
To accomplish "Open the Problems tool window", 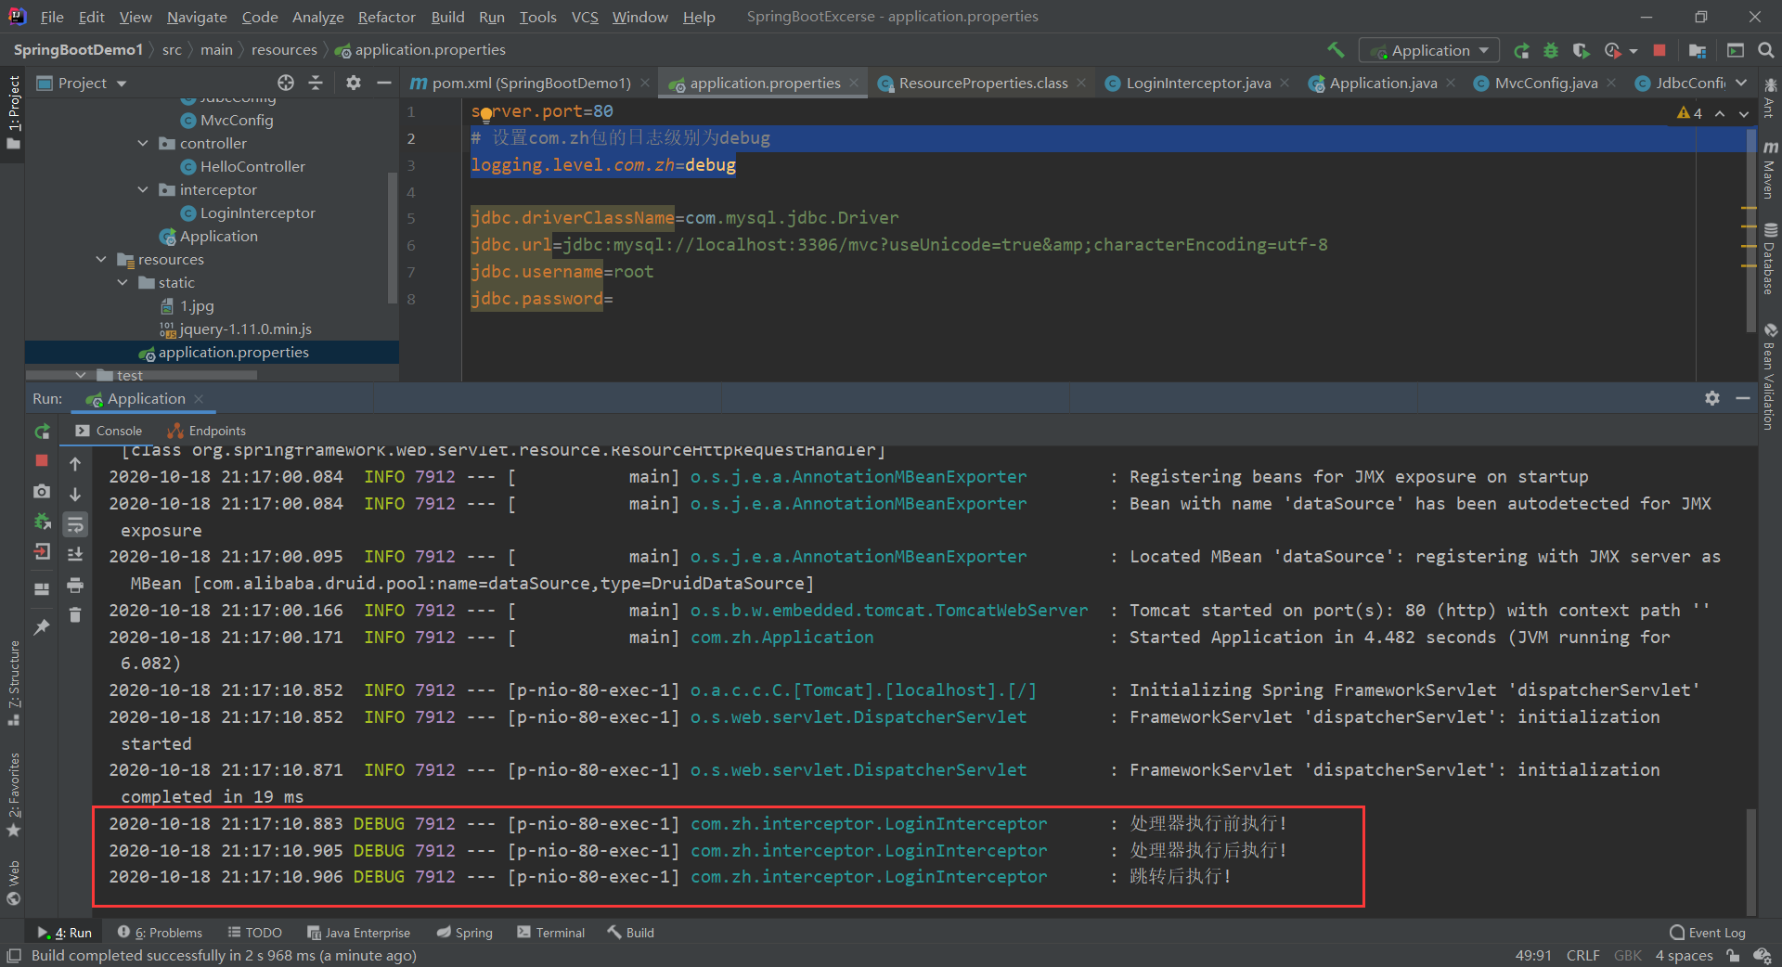I will pos(160,933).
